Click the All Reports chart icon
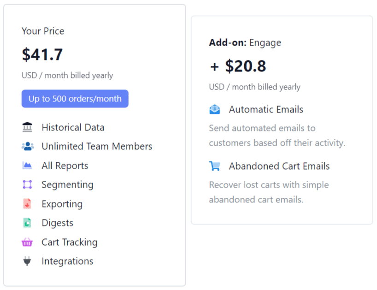377x290 pixels. [x=27, y=165]
